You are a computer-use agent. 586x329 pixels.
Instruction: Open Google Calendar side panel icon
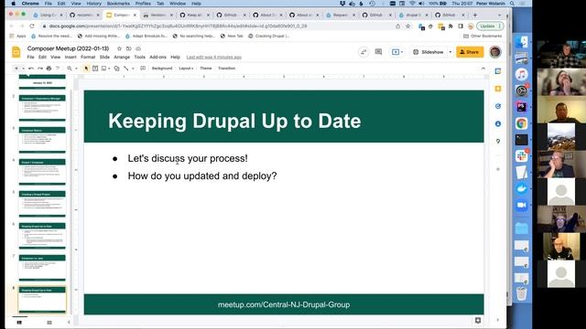point(498,71)
